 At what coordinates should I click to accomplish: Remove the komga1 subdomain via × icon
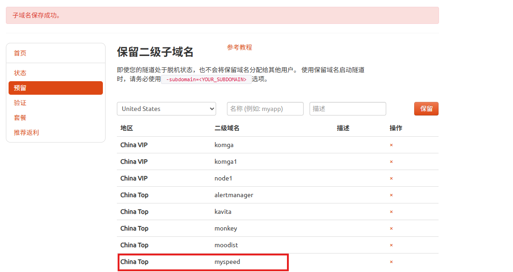[391, 162]
